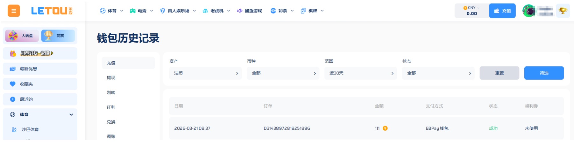Click the 金额 column header

(x=379, y=106)
